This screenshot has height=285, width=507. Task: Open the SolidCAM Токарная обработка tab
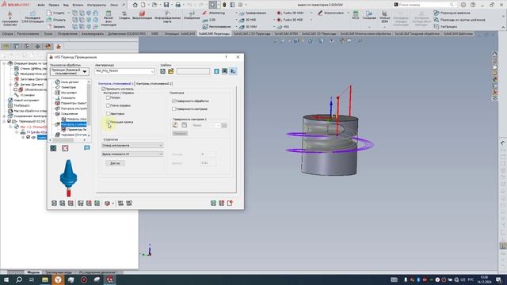click(x=417, y=33)
